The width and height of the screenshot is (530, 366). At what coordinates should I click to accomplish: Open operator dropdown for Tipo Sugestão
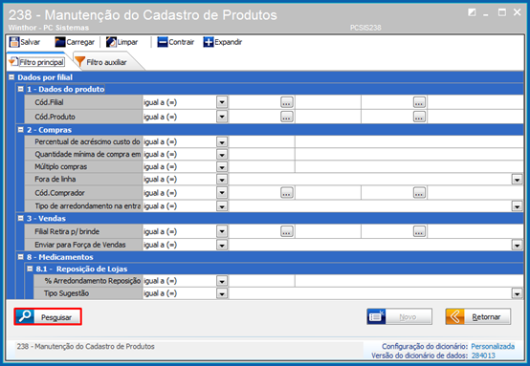pyautogui.click(x=222, y=293)
